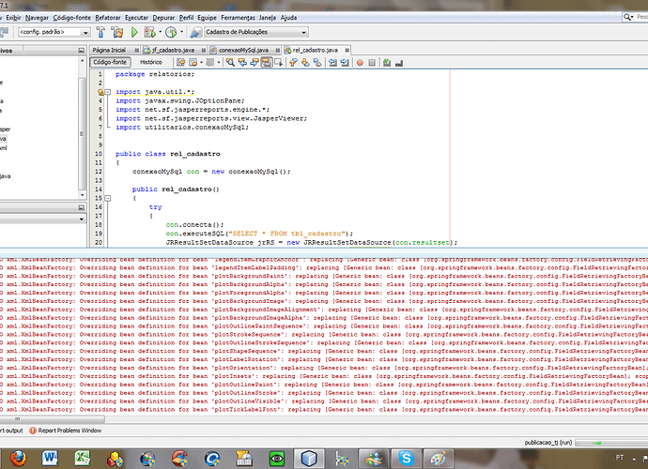Open the Código-fonte menu

[x=72, y=17]
